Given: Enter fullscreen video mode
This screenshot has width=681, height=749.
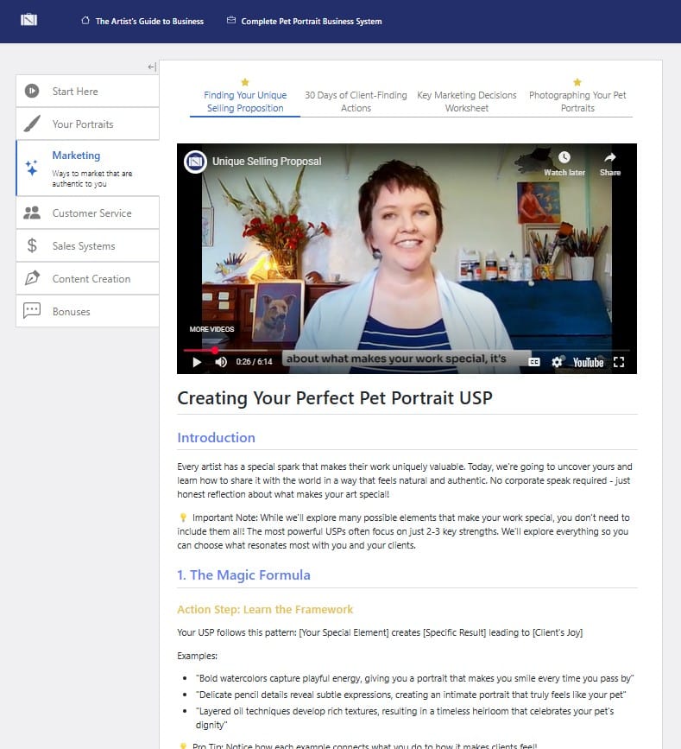Looking at the screenshot, I should click(619, 362).
